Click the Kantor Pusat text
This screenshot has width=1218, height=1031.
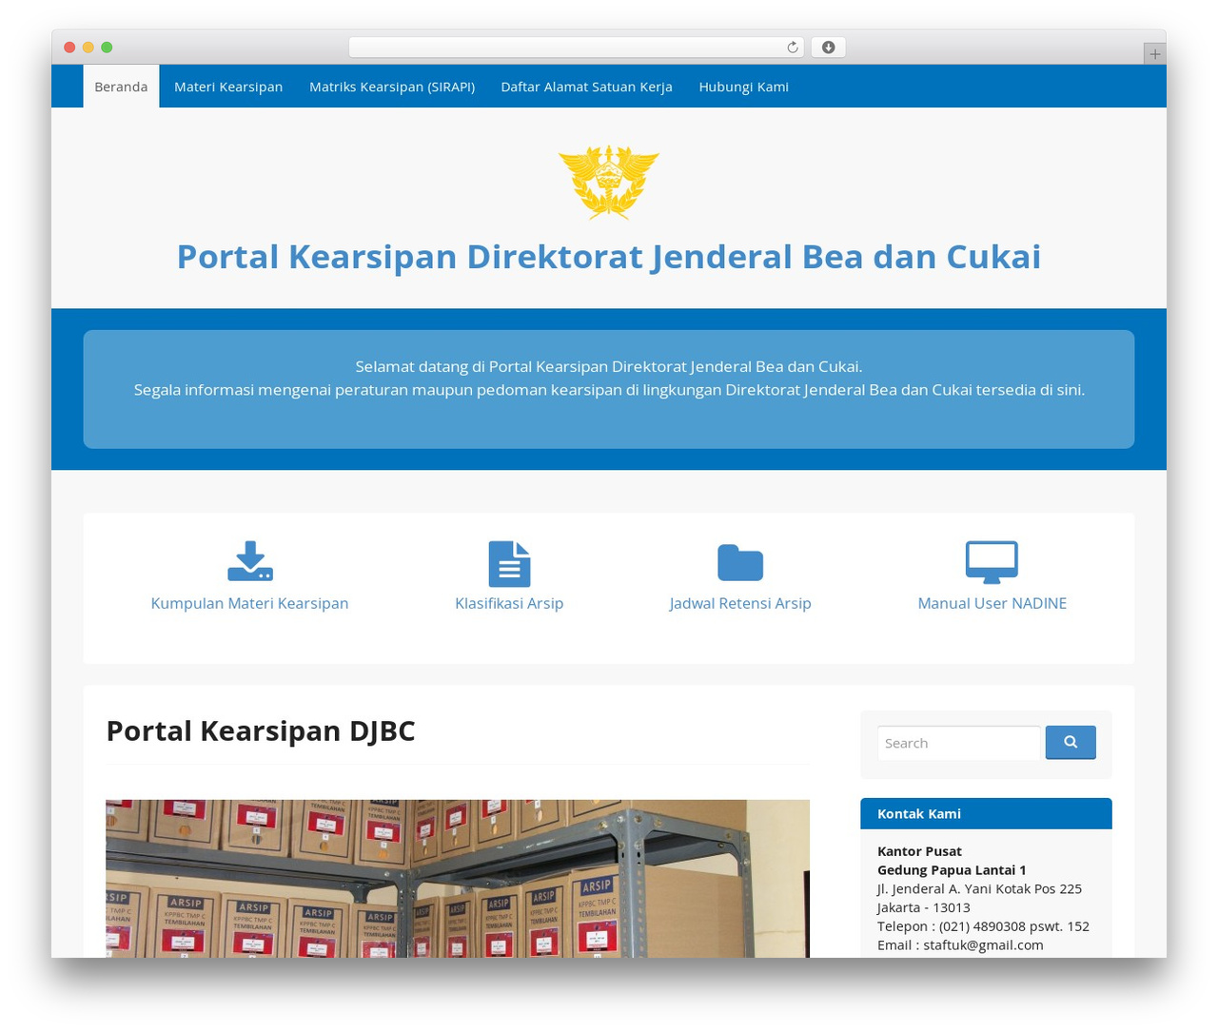[x=919, y=851]
